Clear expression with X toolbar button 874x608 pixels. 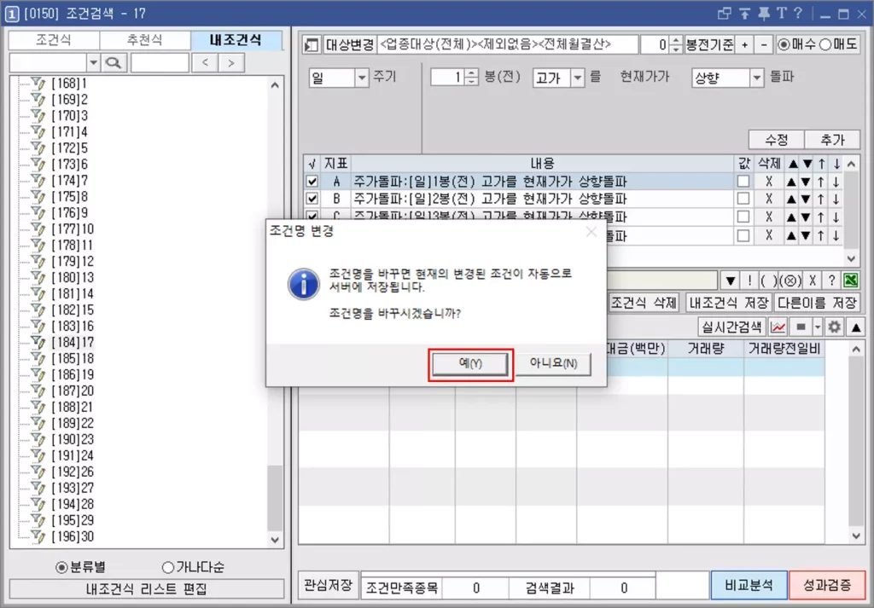click(x=813, y=281)
